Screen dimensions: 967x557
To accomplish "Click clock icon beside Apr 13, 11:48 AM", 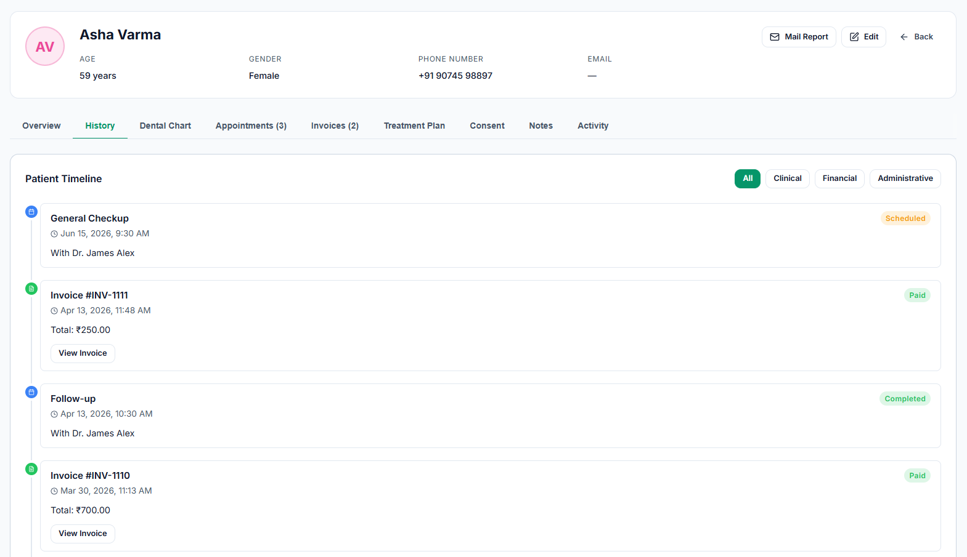I will pos(54,311).
